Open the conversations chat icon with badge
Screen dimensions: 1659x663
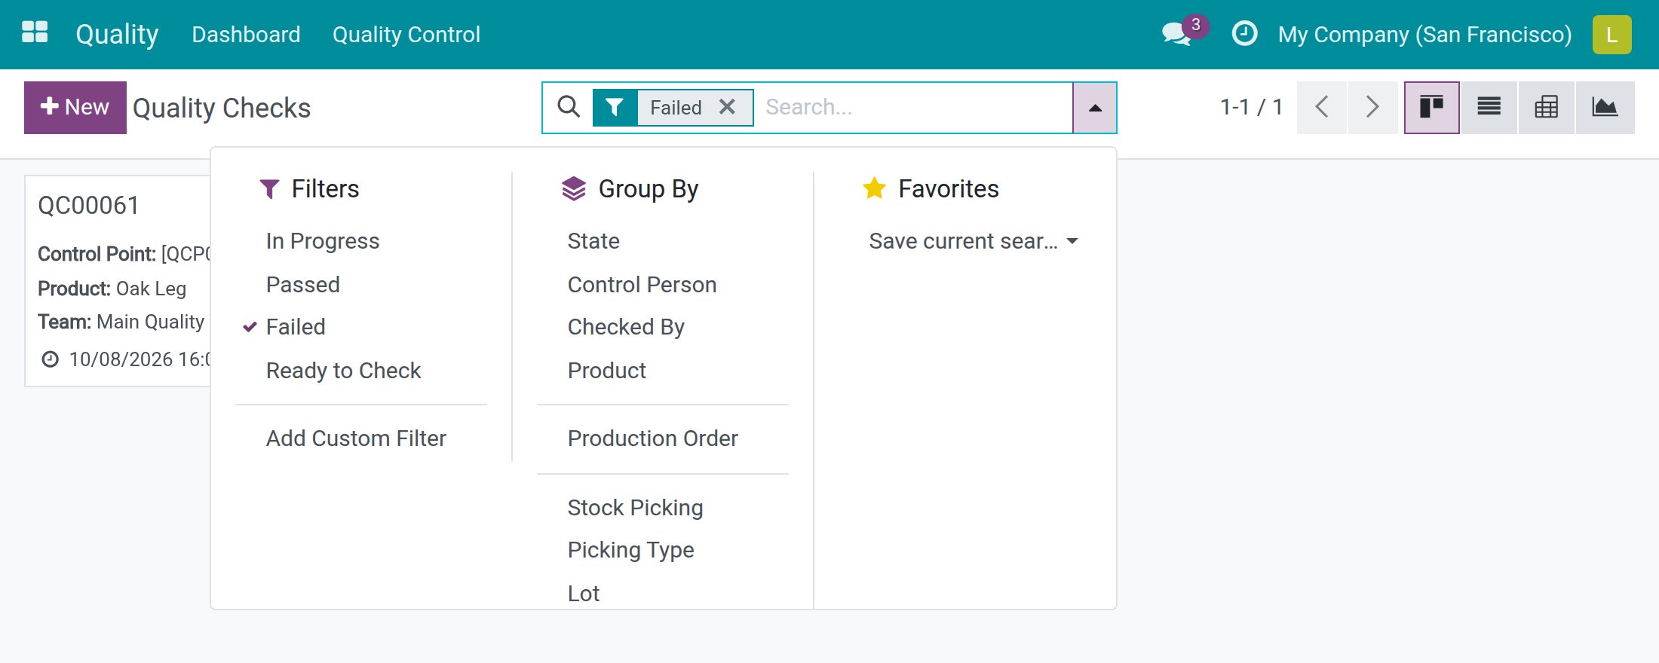point(1184,33)
